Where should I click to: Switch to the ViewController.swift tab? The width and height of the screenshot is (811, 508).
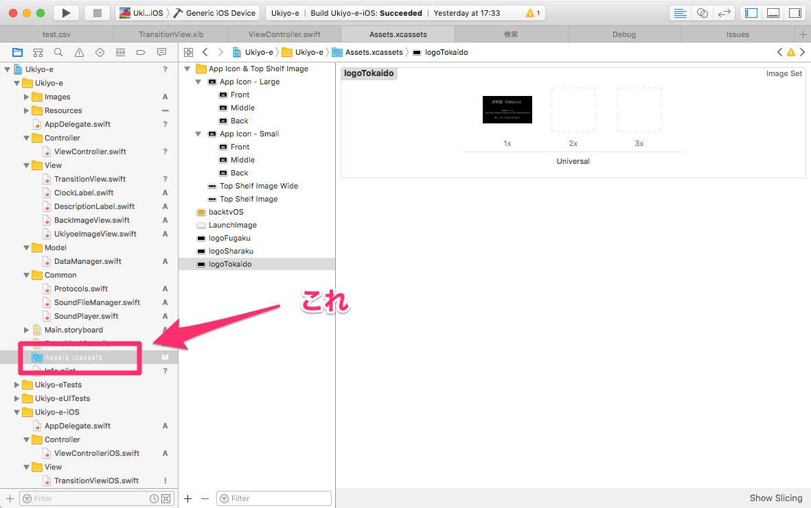285,34
